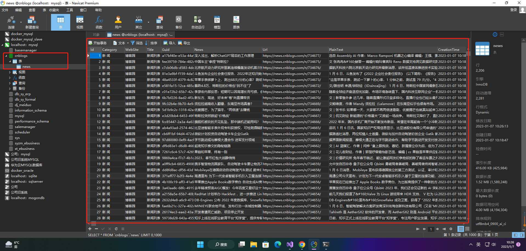Open the 函数 (Function) toolbar tool

point(99,22)
